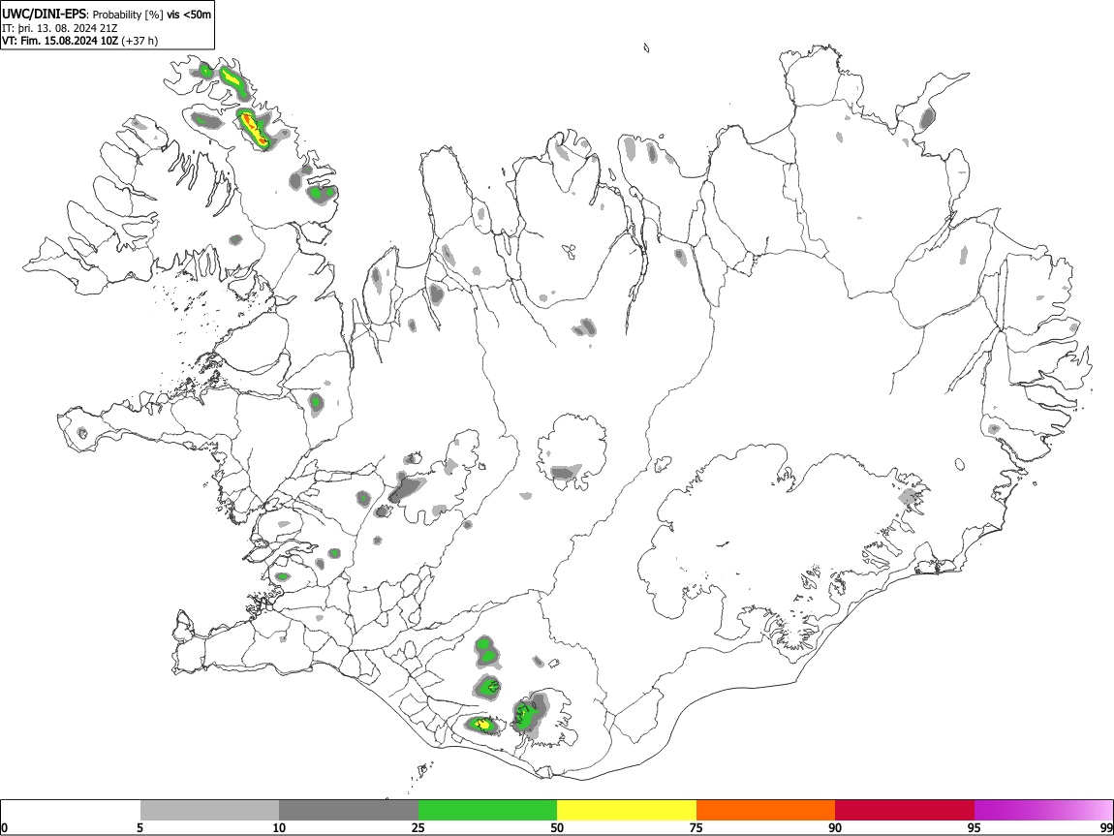The image size is (1114, 836).
Task: Click the legend value '75'
Action: 696,828
